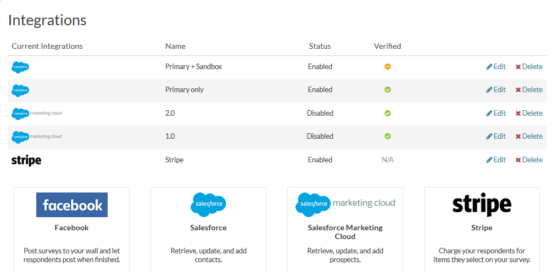
Task: Edit the Primary + Sandbox integration
Action: tap(496, 67)
